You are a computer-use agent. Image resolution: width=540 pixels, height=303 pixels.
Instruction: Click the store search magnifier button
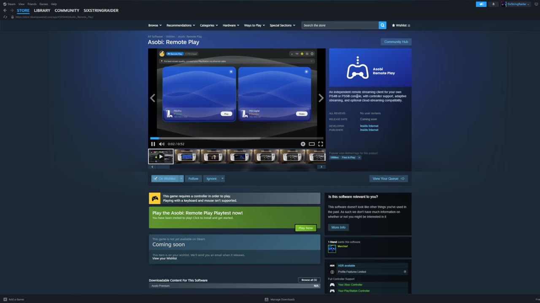coord(383,25)
